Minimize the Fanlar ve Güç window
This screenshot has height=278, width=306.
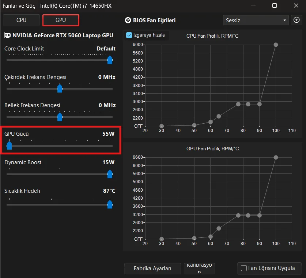click(x=253, y=5)
